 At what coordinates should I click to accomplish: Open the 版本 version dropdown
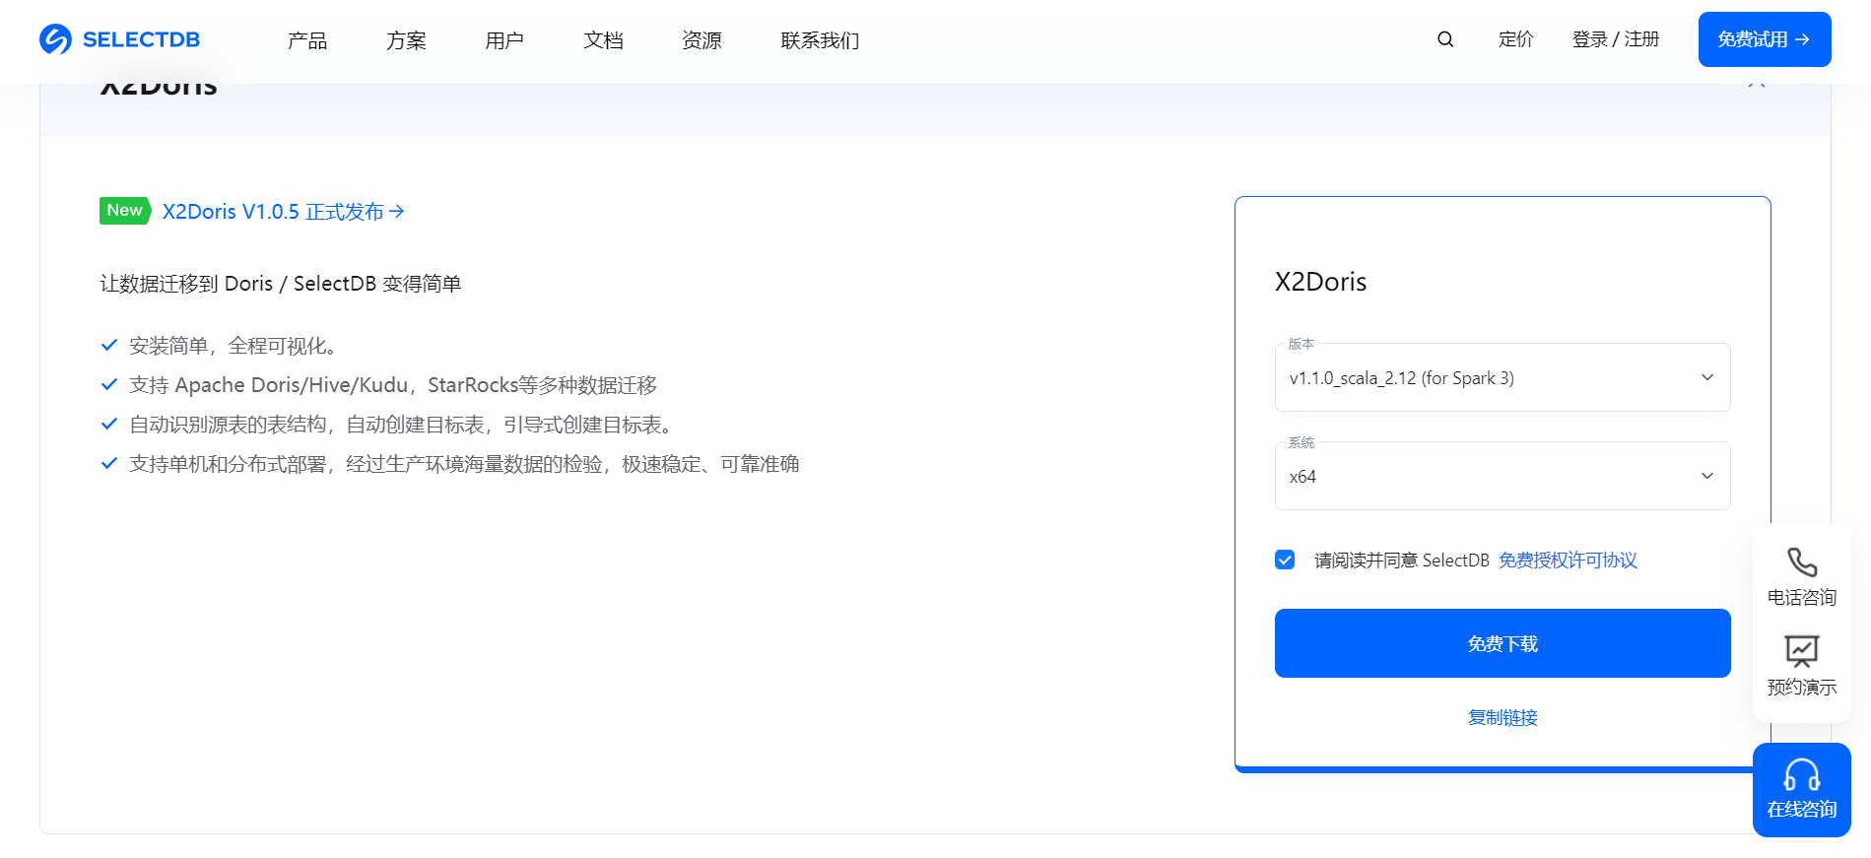[1503, 377]
